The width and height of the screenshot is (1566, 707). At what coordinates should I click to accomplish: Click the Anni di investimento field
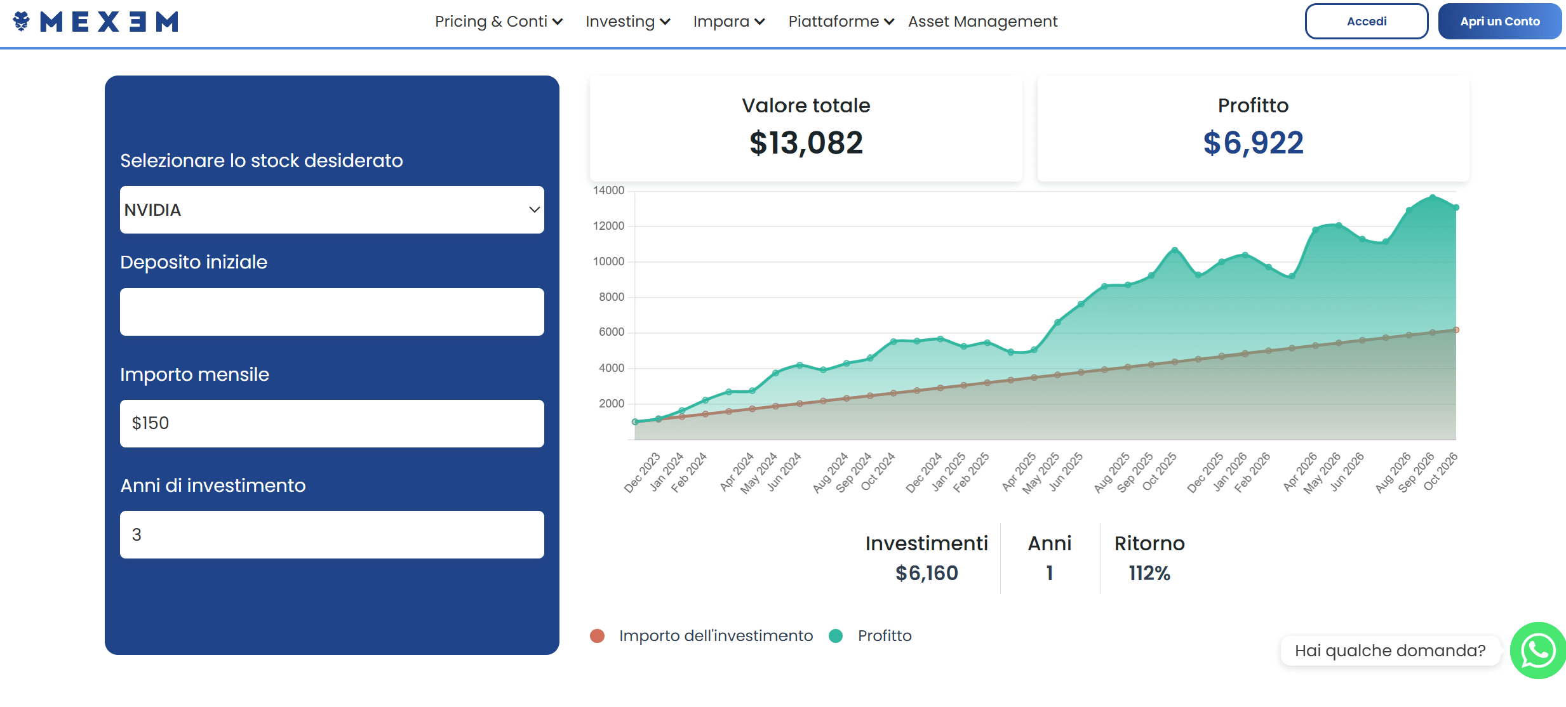point(332,534)
